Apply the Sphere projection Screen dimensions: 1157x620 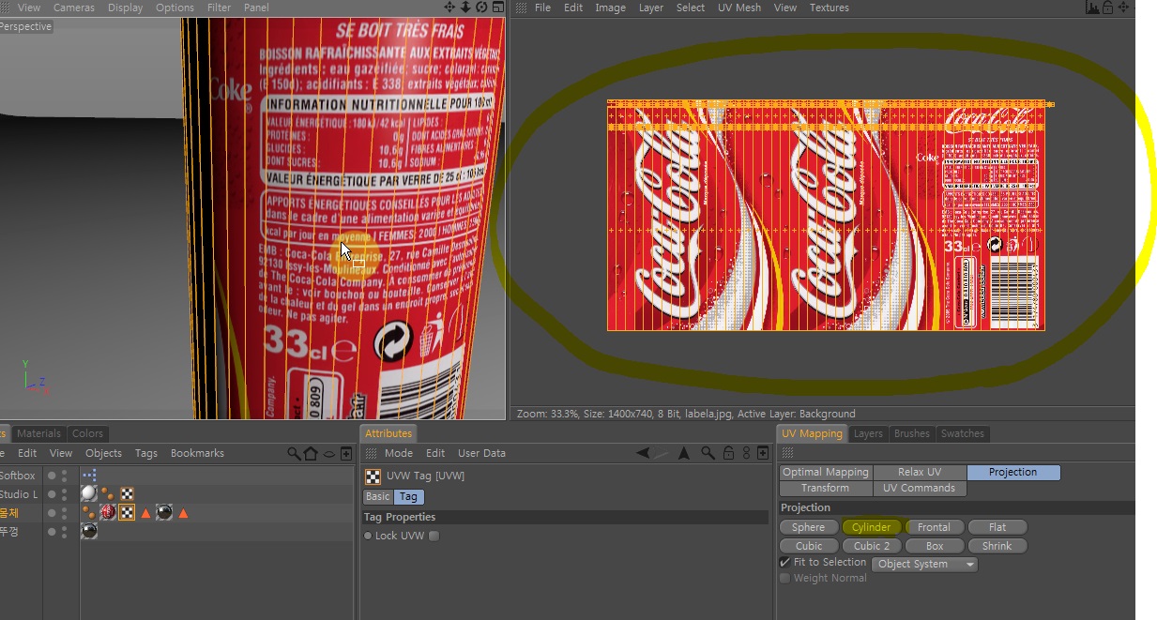[x=809, y=527]
